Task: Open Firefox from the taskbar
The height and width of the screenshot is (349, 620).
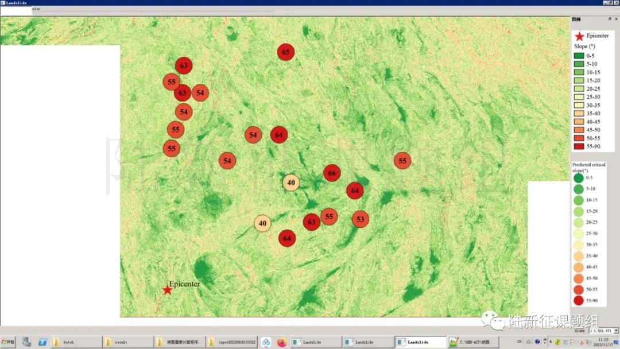Action: [x=281, y=342]
